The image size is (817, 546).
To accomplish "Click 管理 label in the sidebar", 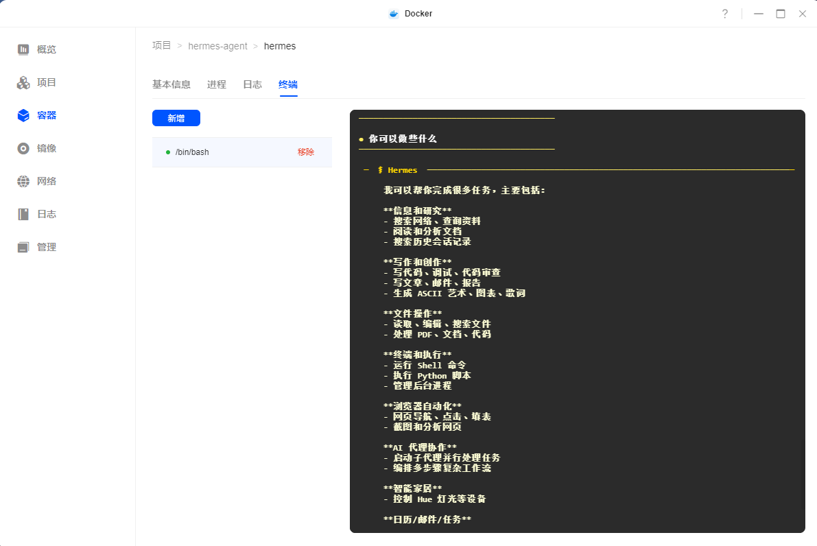I will click(47, 247).
